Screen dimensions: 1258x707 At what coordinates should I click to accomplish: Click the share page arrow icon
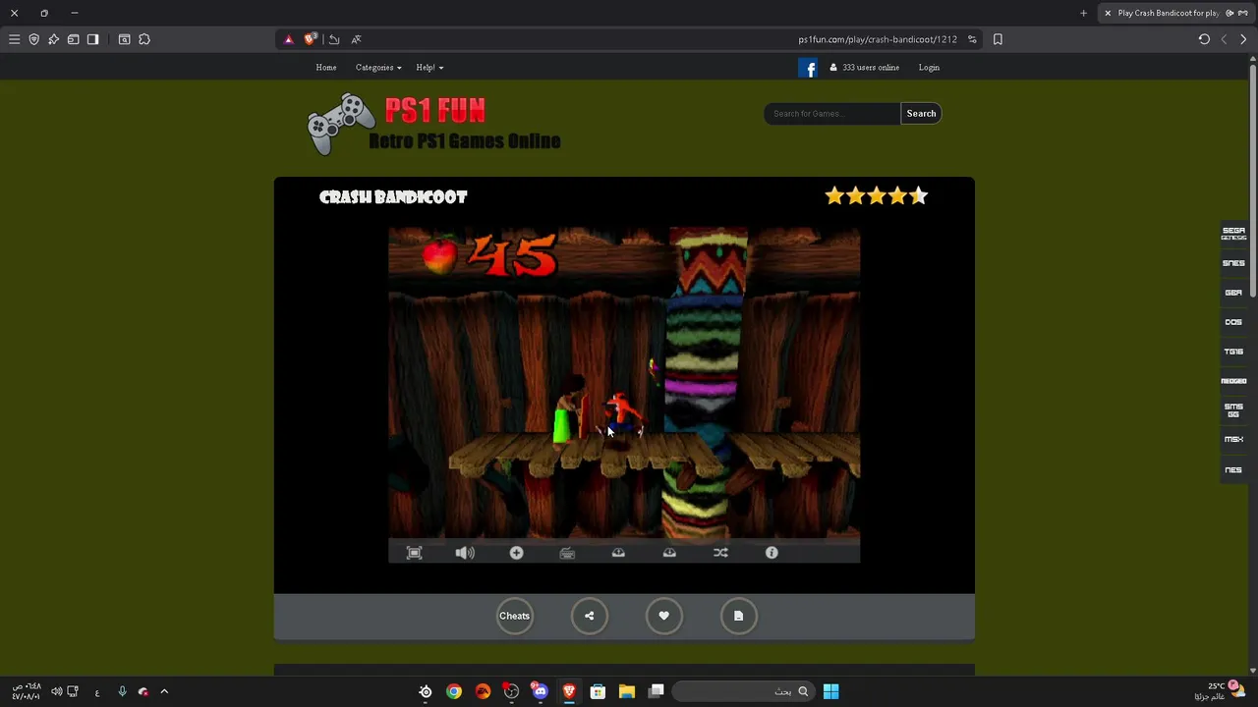(334, 39)
